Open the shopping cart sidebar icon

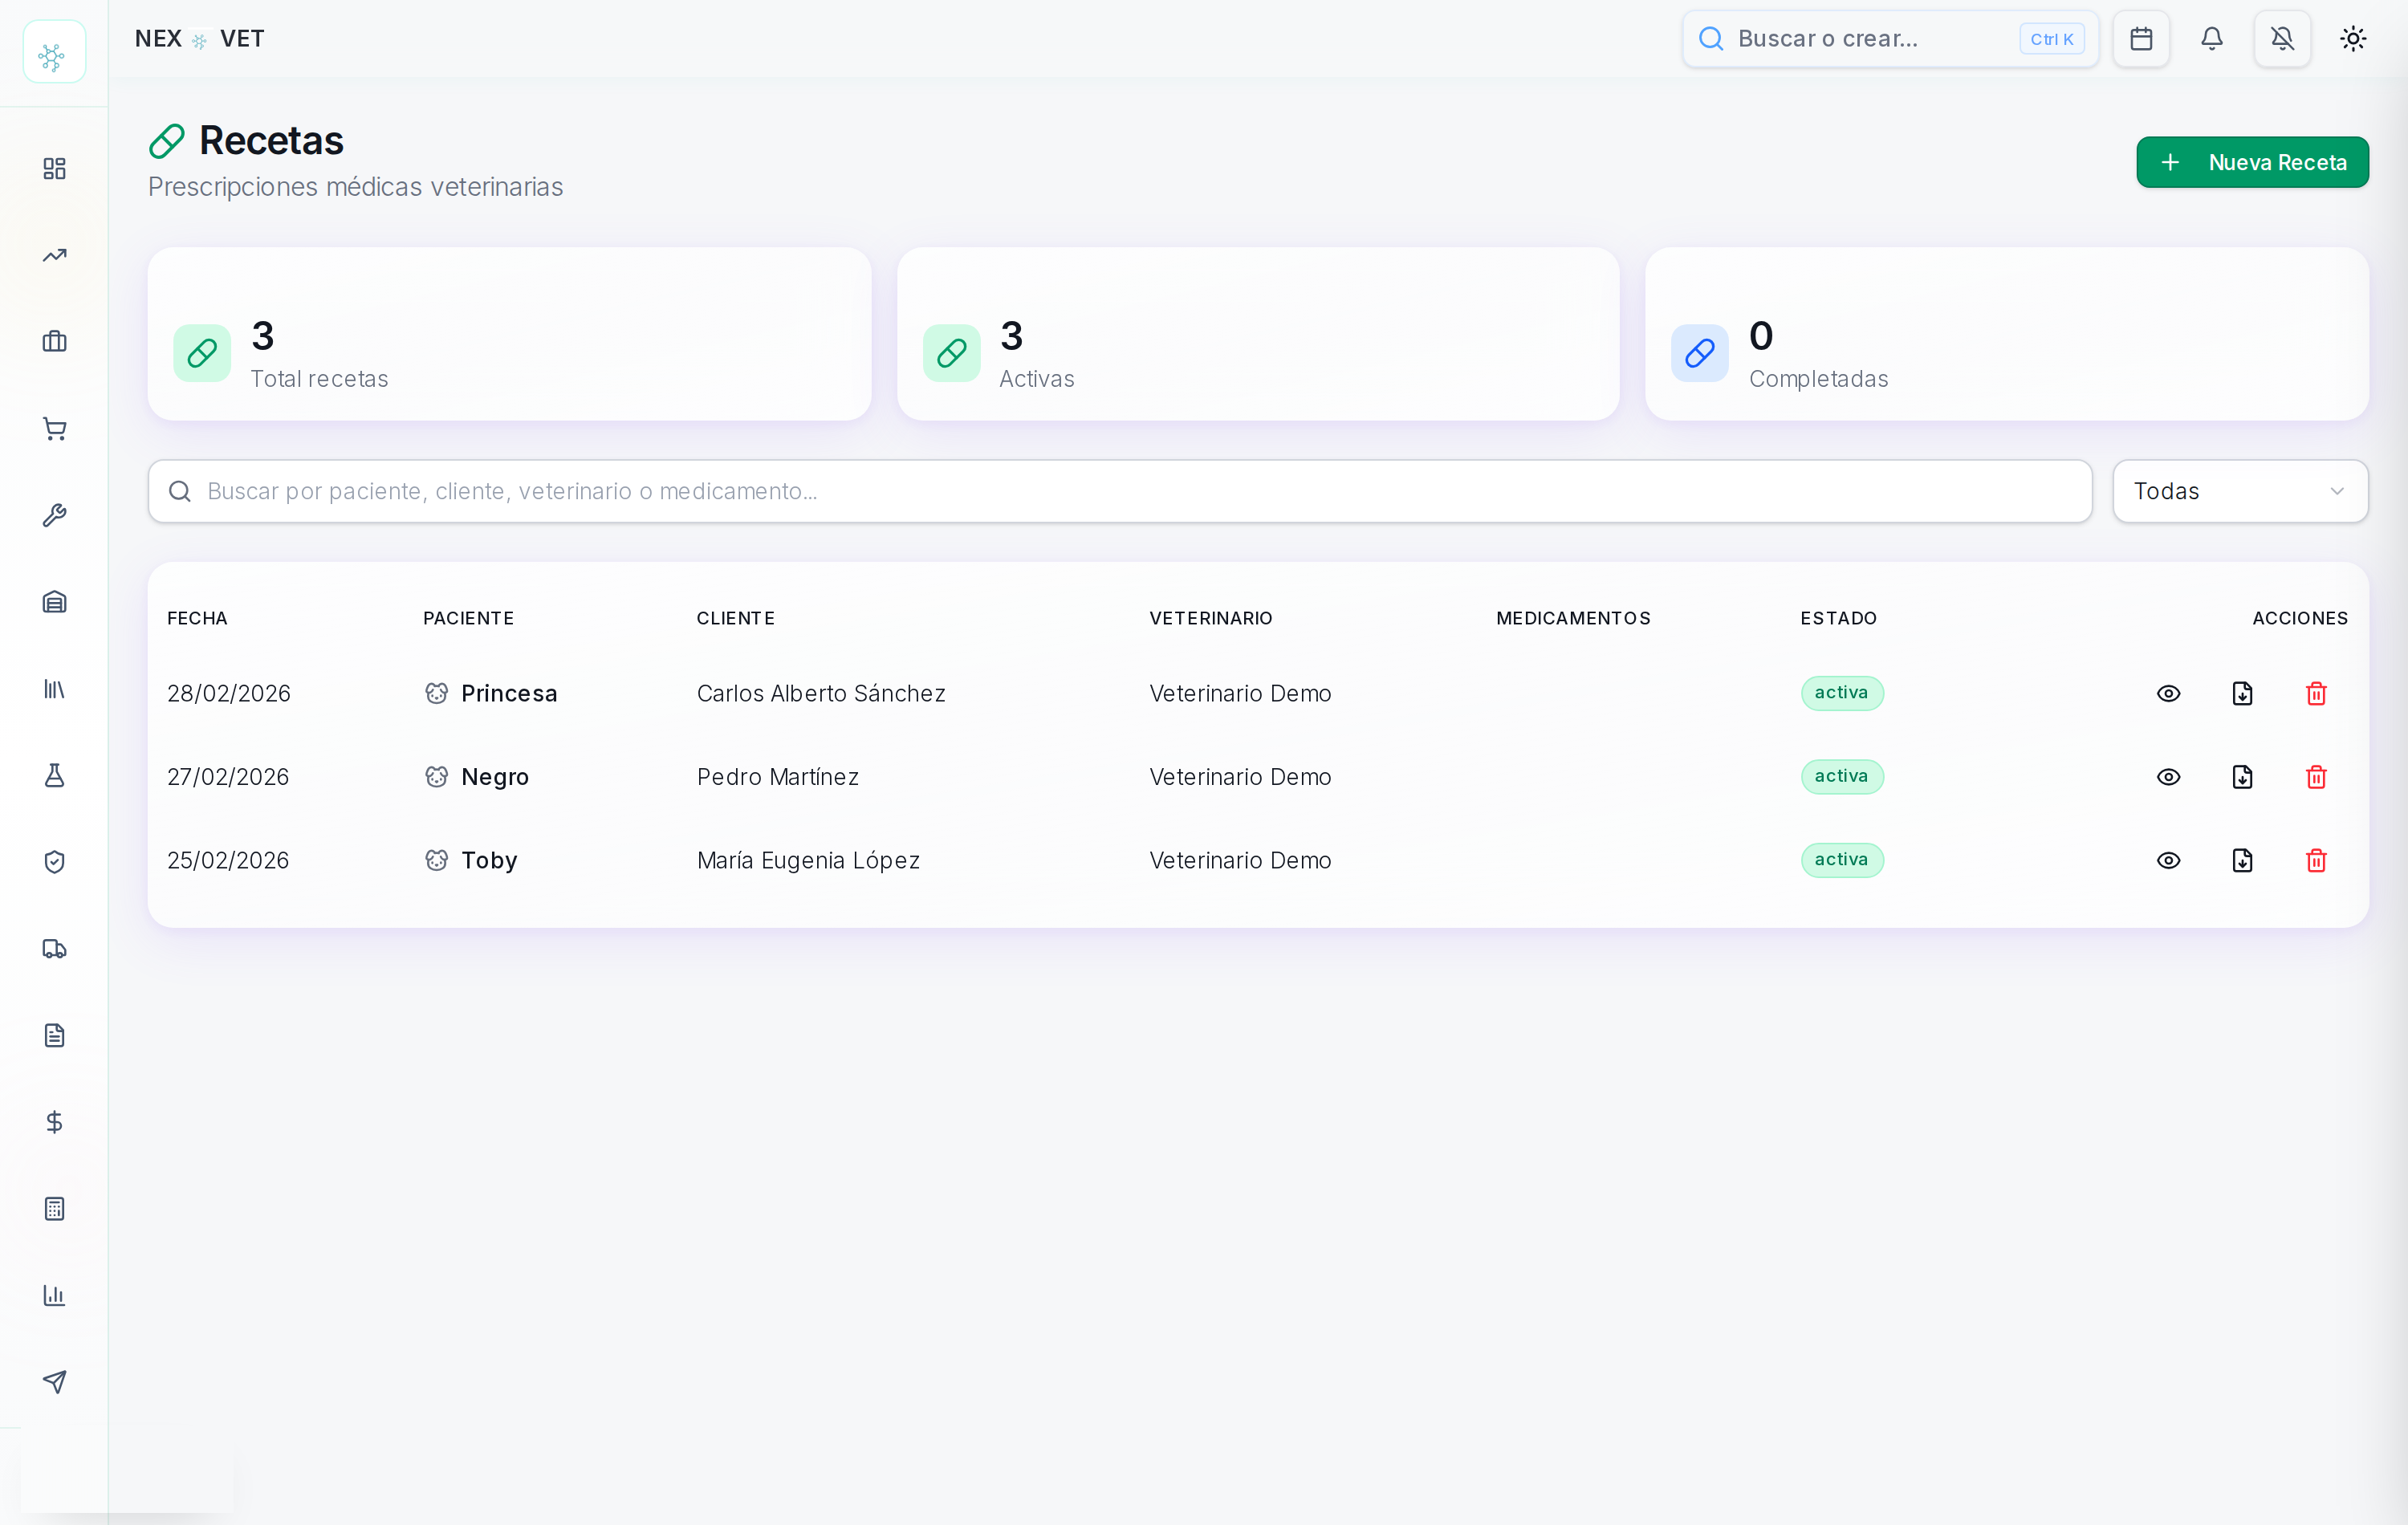(54, 429)
